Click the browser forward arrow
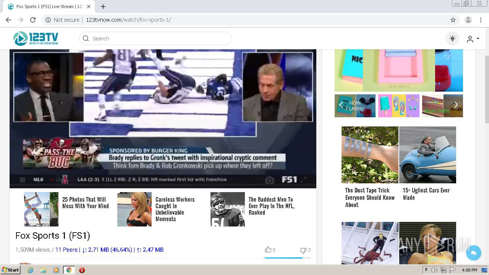489x275 pixels. [21, 20]
